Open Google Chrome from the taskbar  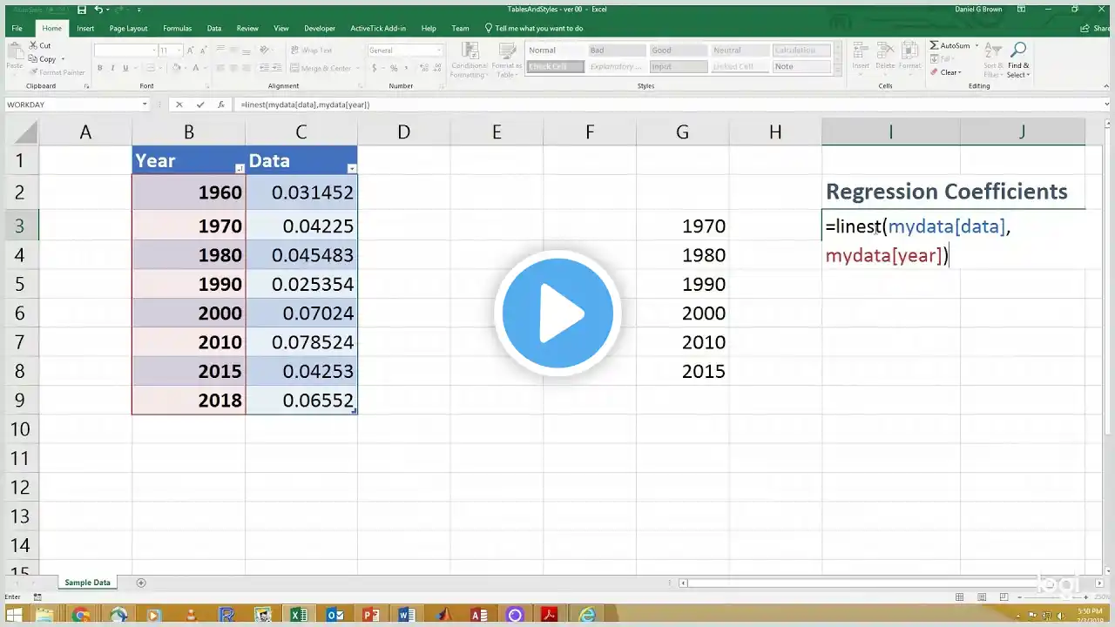tap(81, 615)
